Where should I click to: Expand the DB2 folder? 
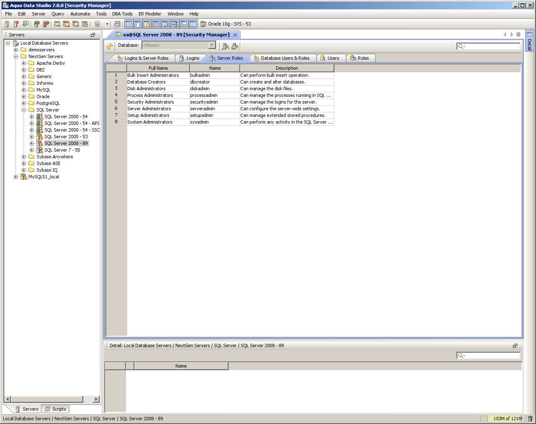(24, 70)
